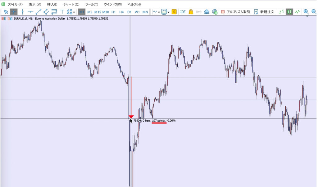
Task: Pick the trendline drawing tool
Action: 39,12
